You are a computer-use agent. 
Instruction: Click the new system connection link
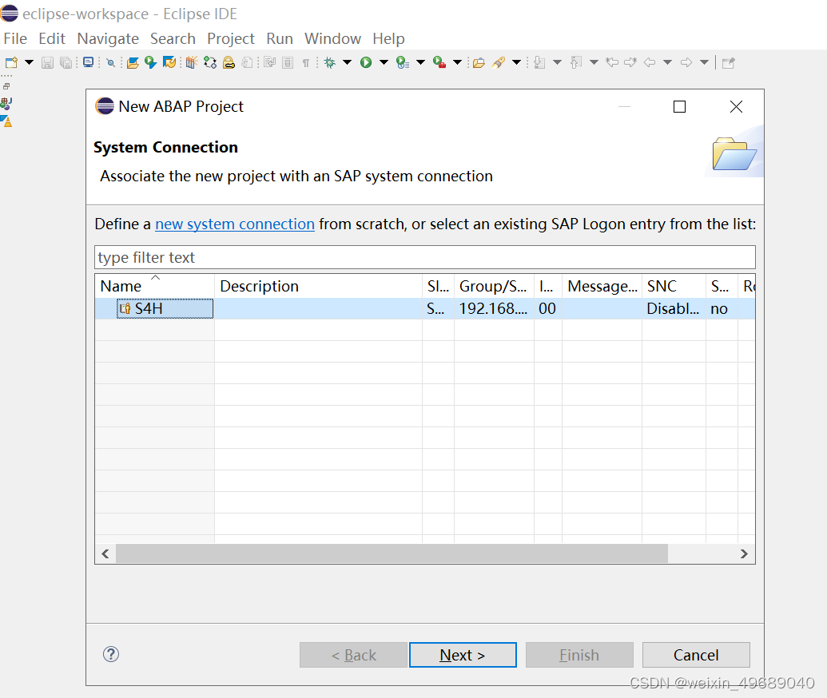coord(234,224)
